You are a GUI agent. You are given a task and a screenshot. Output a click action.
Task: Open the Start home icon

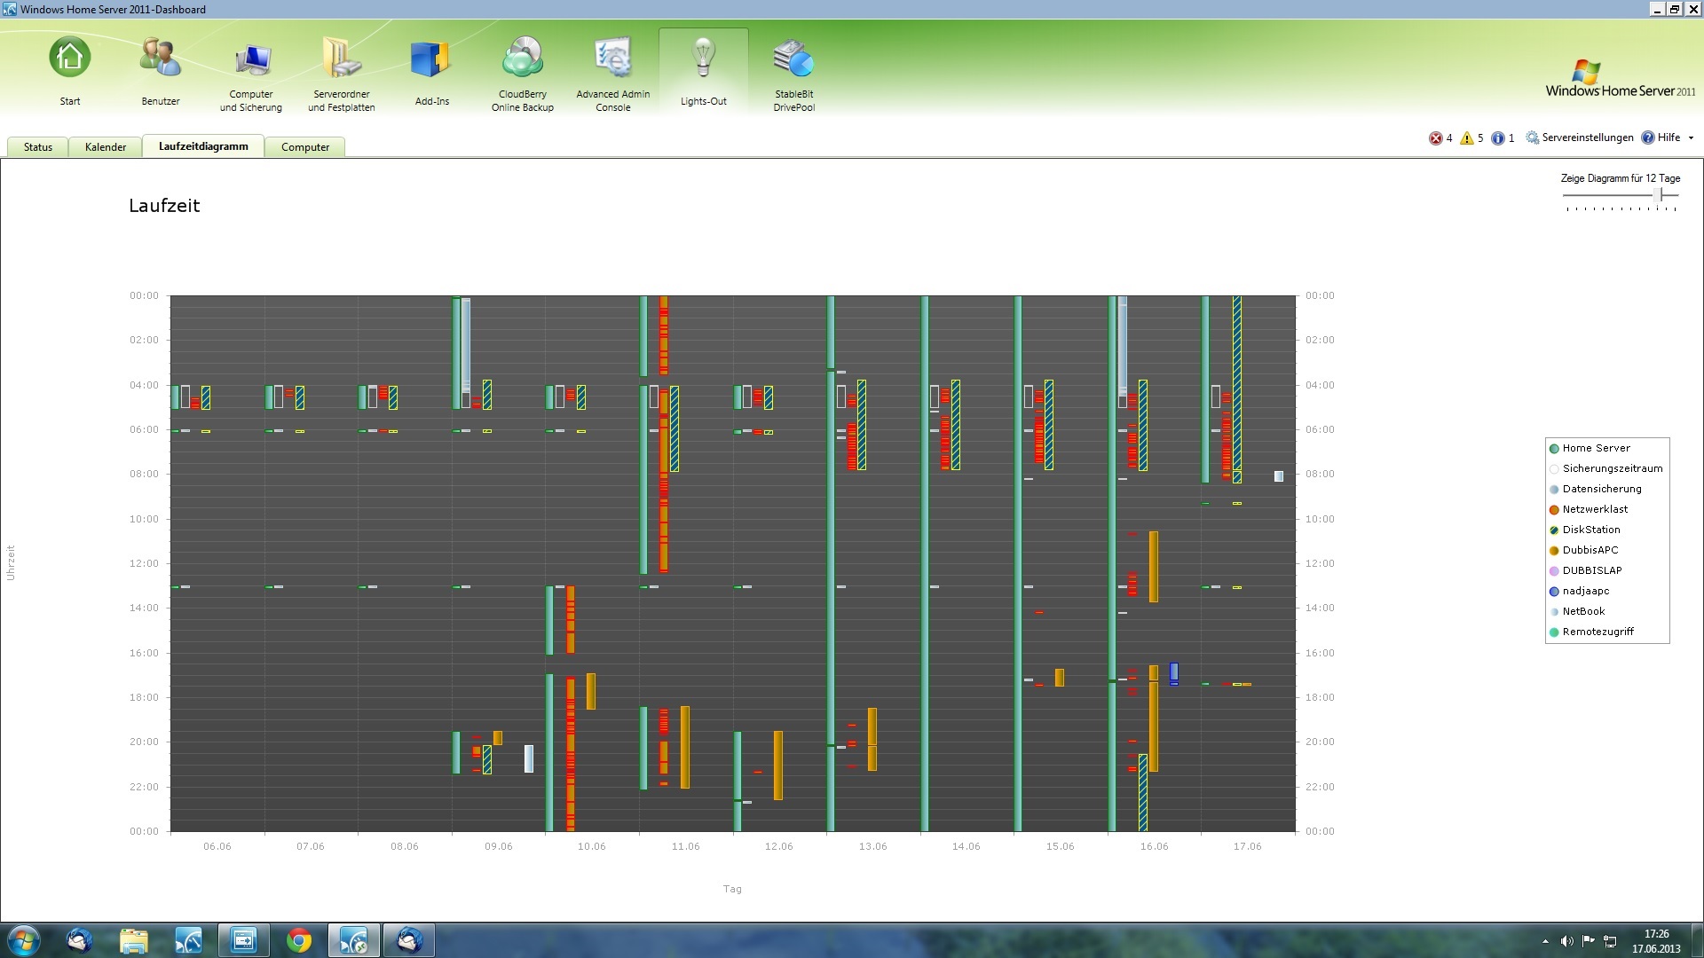(x=70, y=59)
